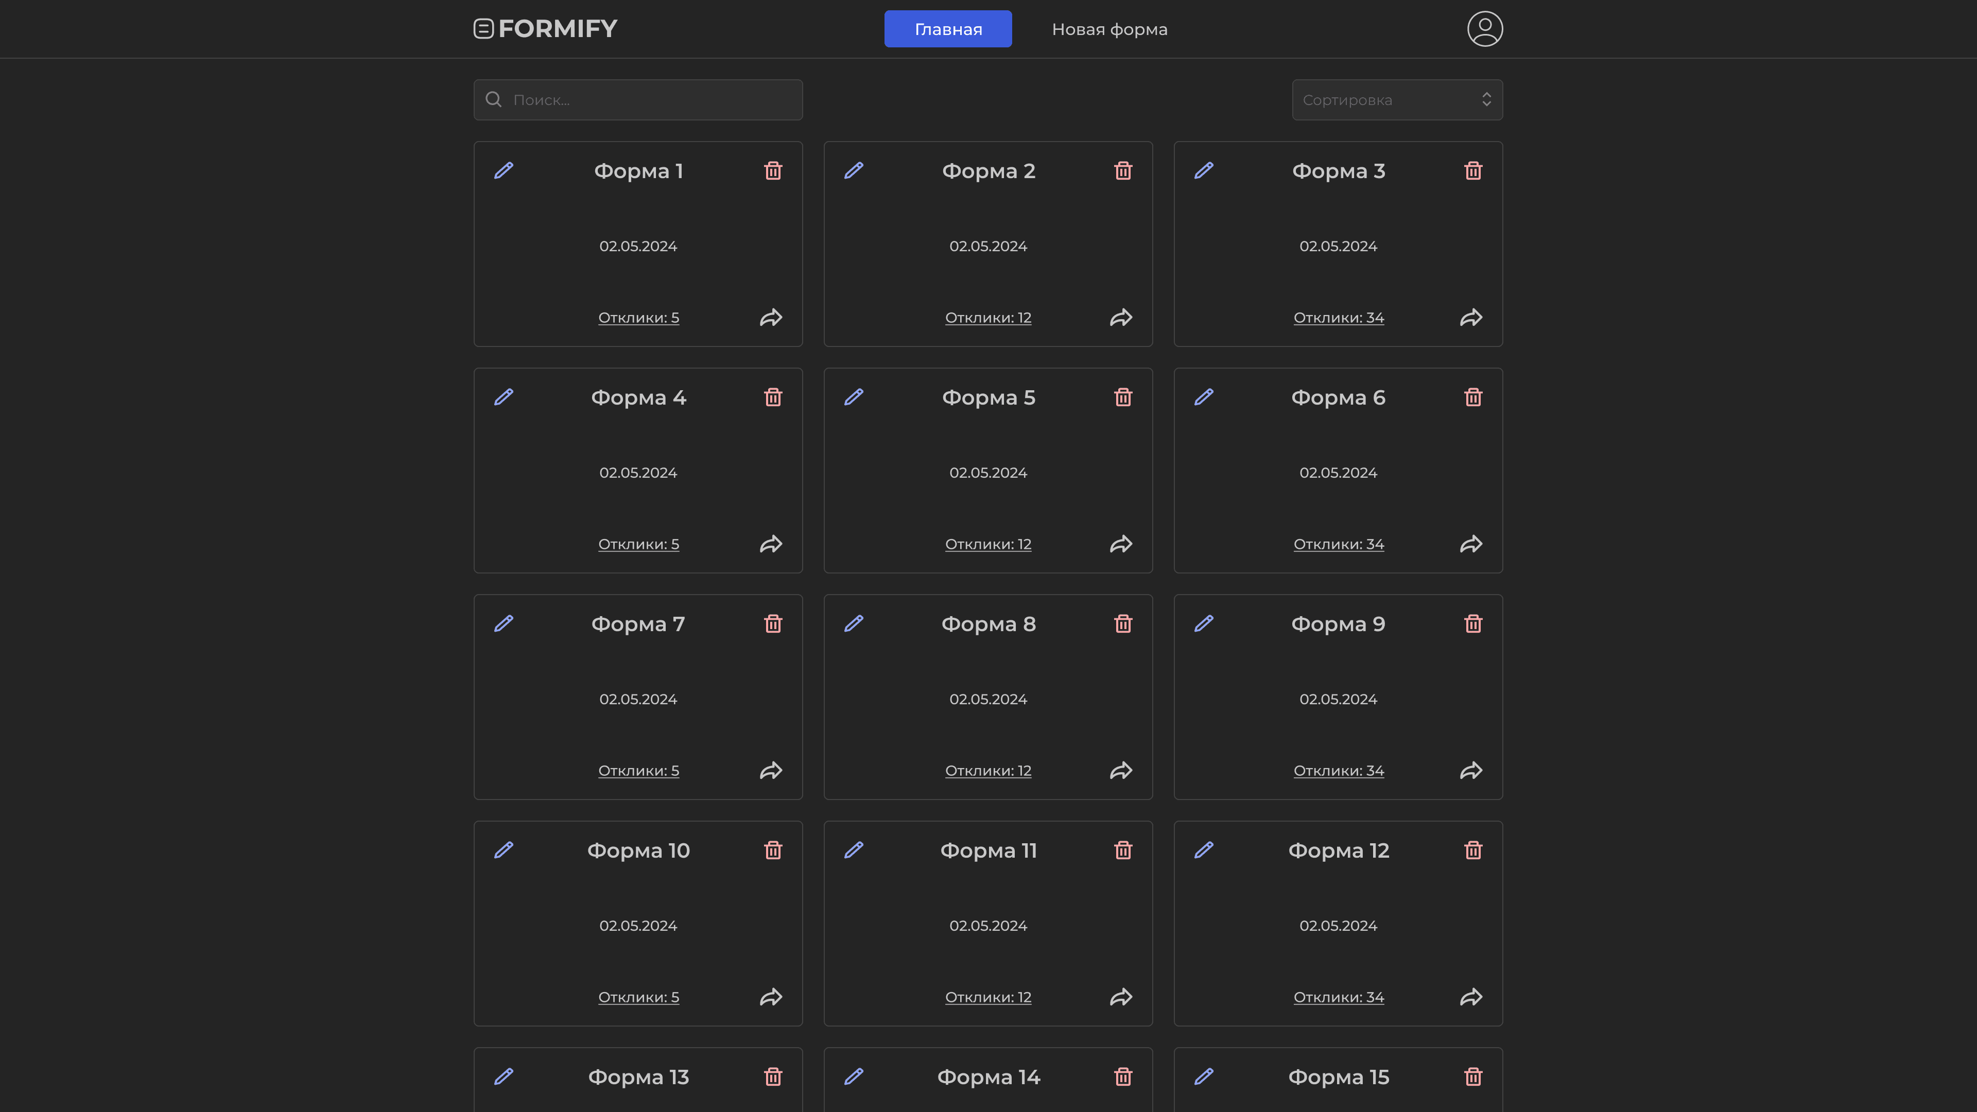The height and width of the screenshot is (1112, 1977).
Task: Delete Форма 8 with the trash icon
Action: coord(1123,623)
